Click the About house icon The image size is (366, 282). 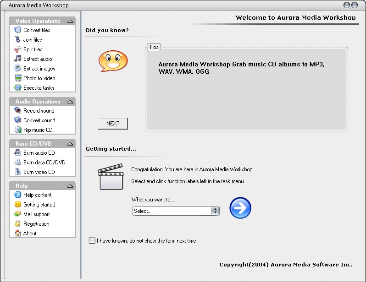[x=18, y=233]
